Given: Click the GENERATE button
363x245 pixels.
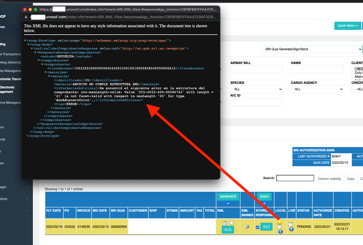Looking at the screenshot, I should coord(228,197).
